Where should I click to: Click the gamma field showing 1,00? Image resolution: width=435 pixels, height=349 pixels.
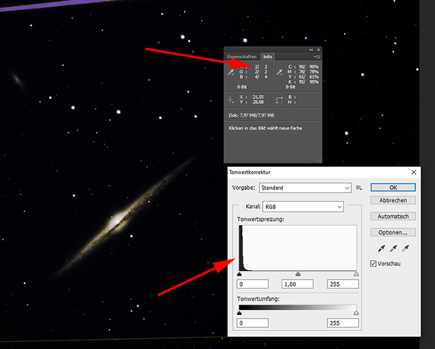(298, 284)
